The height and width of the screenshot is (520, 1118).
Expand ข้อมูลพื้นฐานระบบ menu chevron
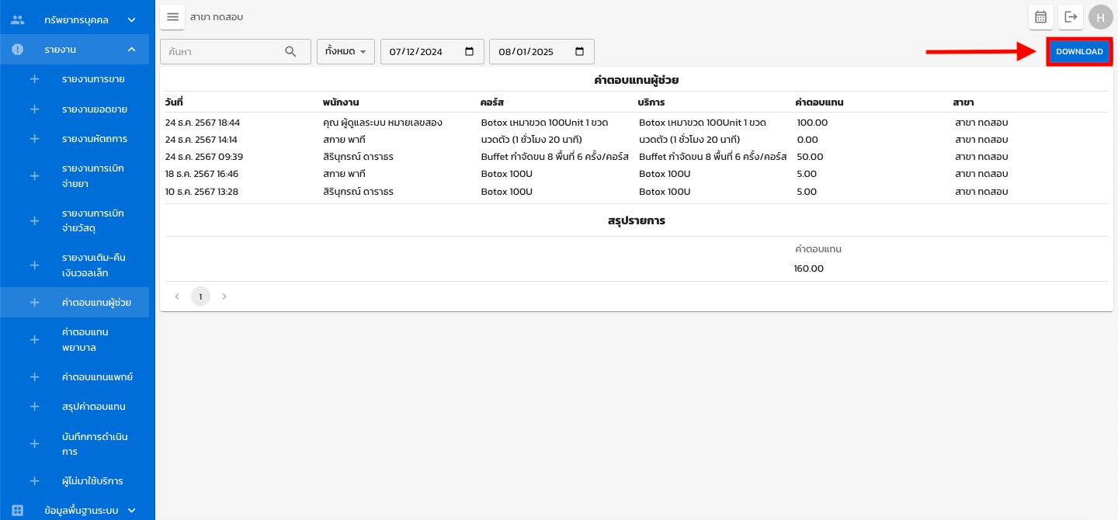131,511
